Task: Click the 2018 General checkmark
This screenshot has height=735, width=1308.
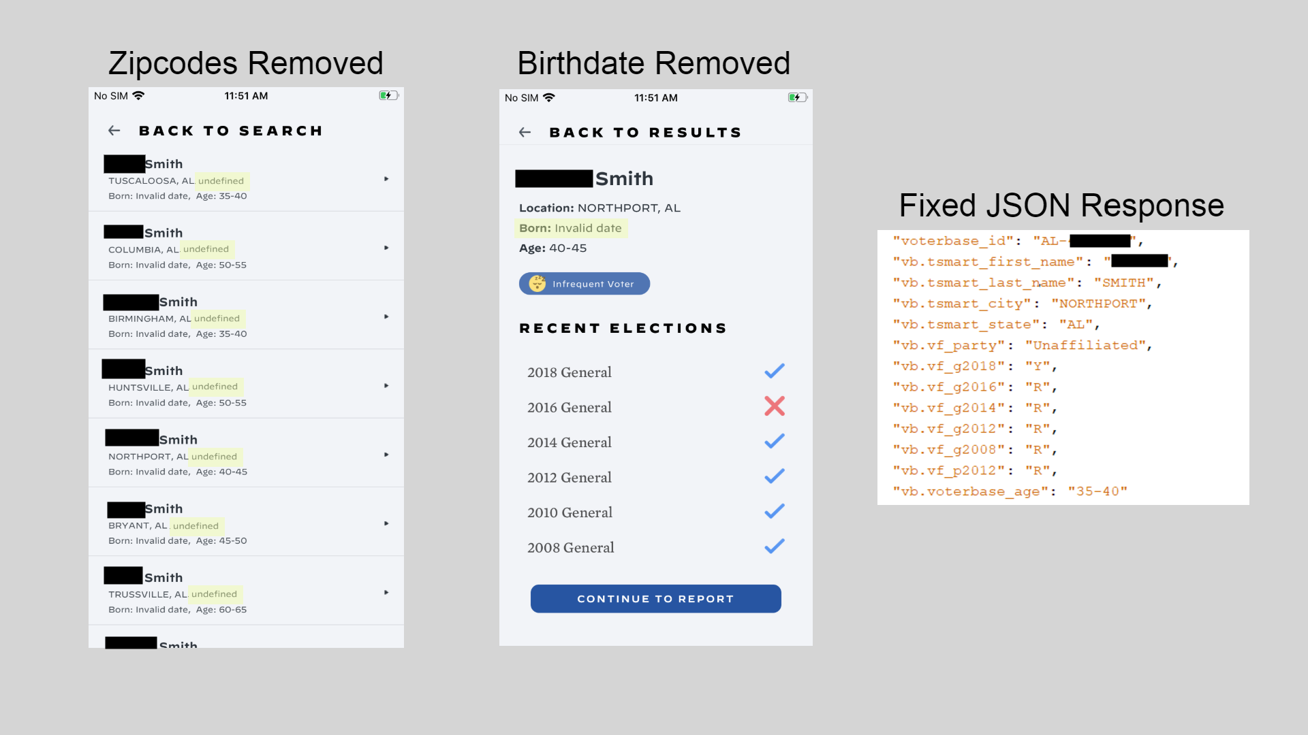Action: point(775,371)
